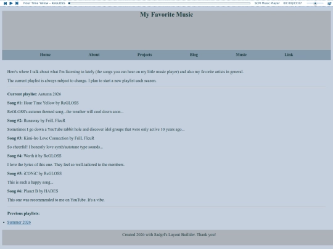Viewport: 333px width, 249px height.
Task: Click the playback time display
Action: 292,3
